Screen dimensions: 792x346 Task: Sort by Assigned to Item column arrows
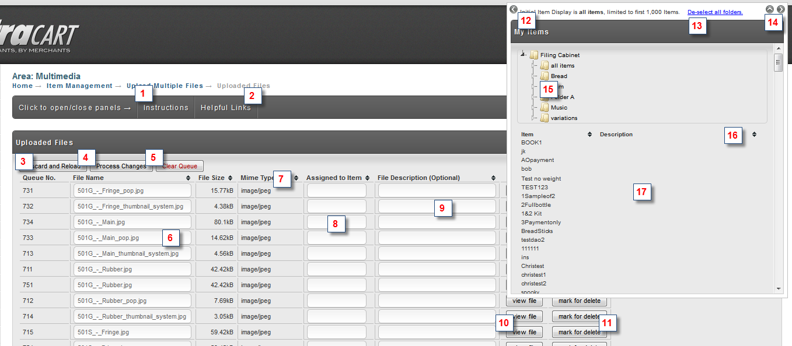coord(368,178)
